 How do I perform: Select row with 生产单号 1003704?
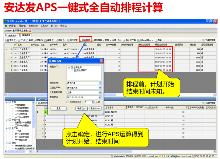(111, 49)
